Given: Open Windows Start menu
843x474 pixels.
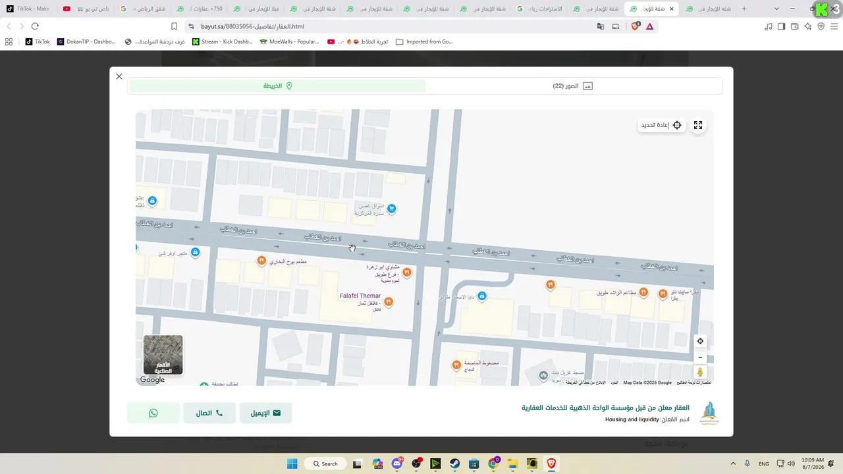Looking at the screenshot, I should (292, 463).
